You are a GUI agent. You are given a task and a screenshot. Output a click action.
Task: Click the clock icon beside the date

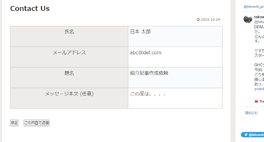coord(198,20)
